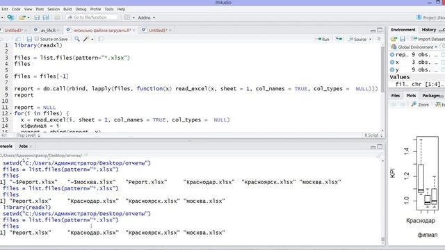Click the re-run previous code region icon

point(339,39)
